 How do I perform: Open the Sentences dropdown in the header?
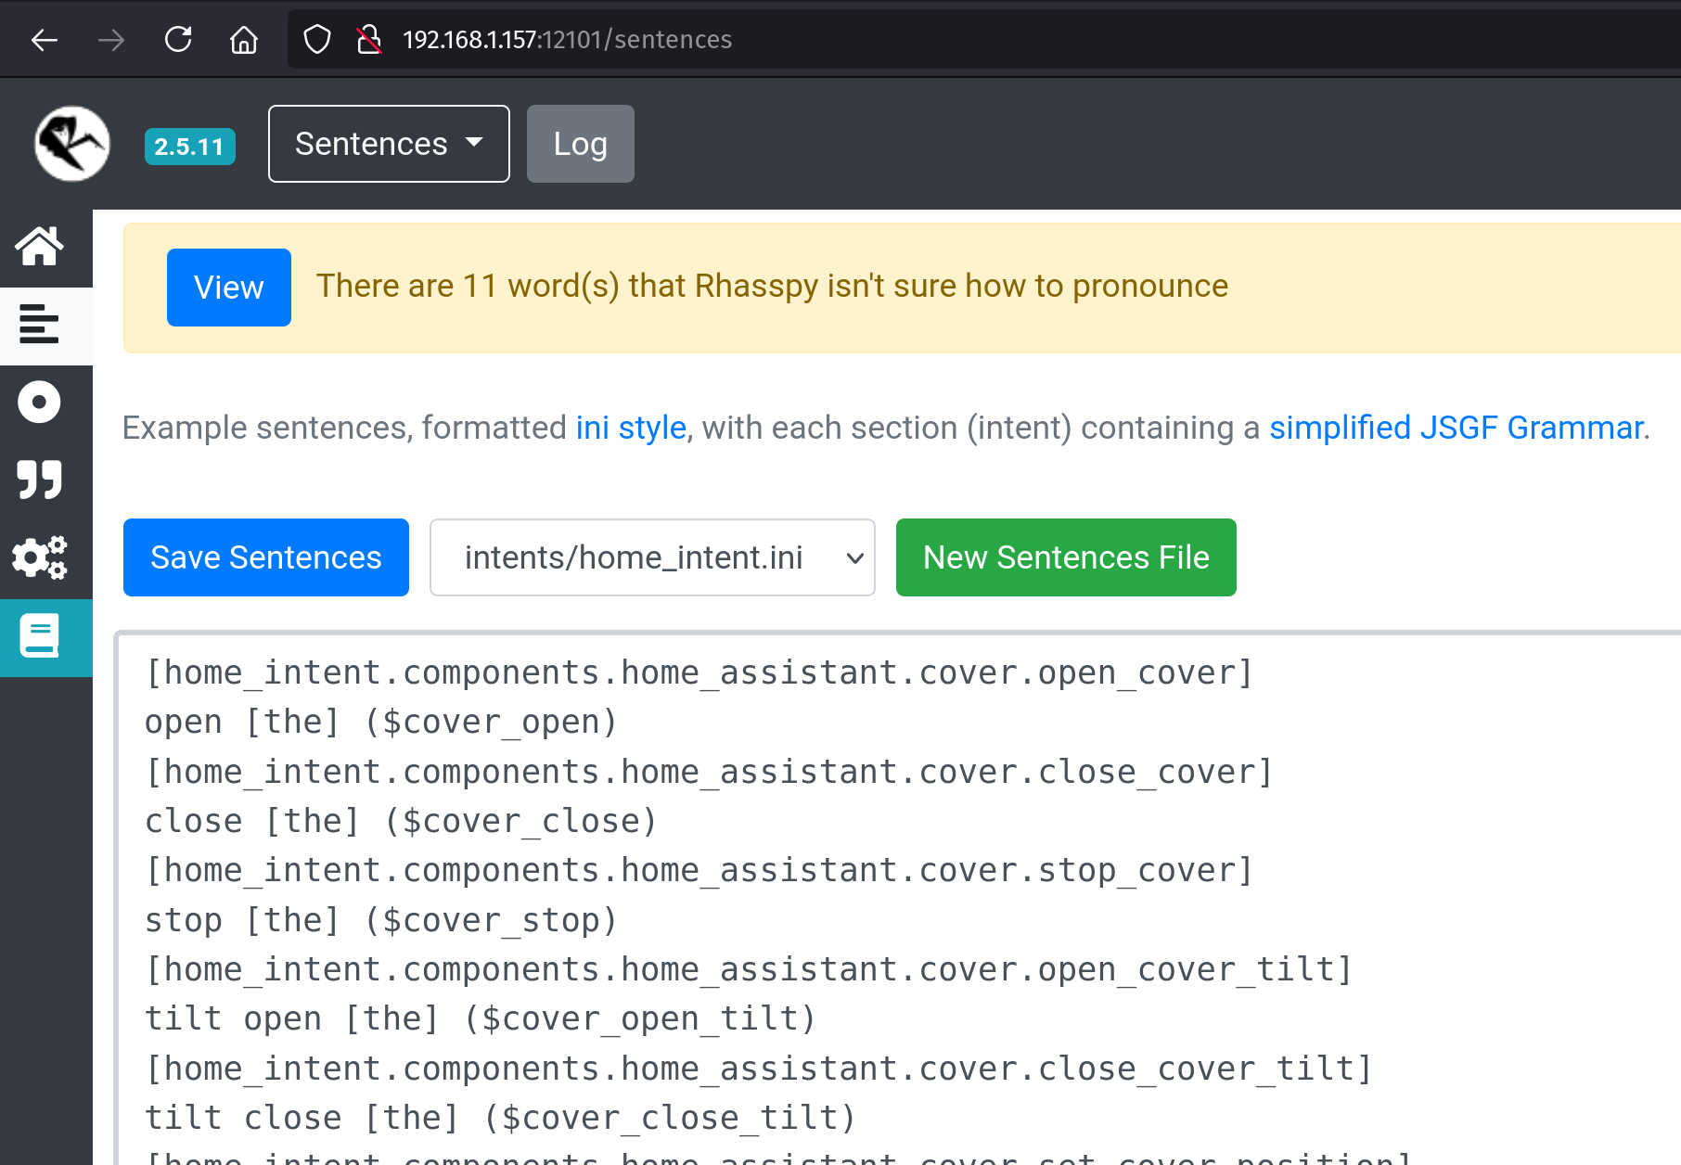point(388,144)
